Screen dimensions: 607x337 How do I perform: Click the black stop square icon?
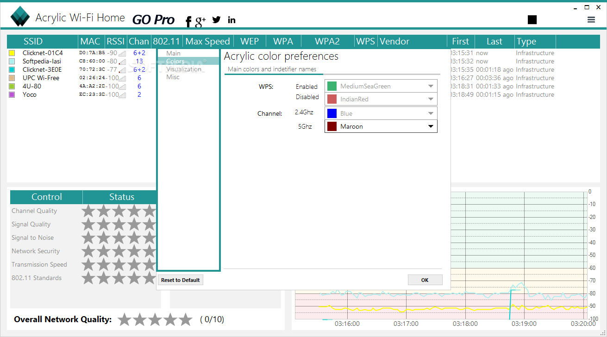(x=532, y=19)
